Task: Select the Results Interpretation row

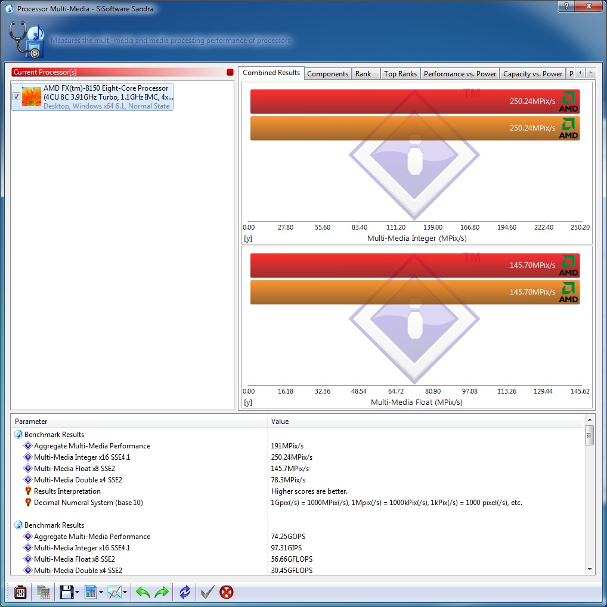Action: point(298,491)
